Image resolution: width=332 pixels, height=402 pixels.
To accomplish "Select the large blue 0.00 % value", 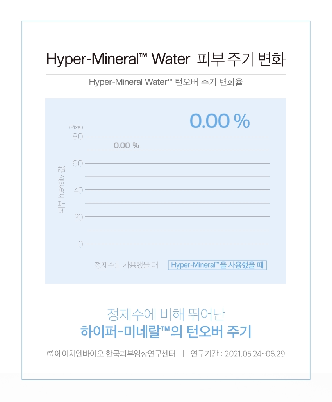I will 220,121.
